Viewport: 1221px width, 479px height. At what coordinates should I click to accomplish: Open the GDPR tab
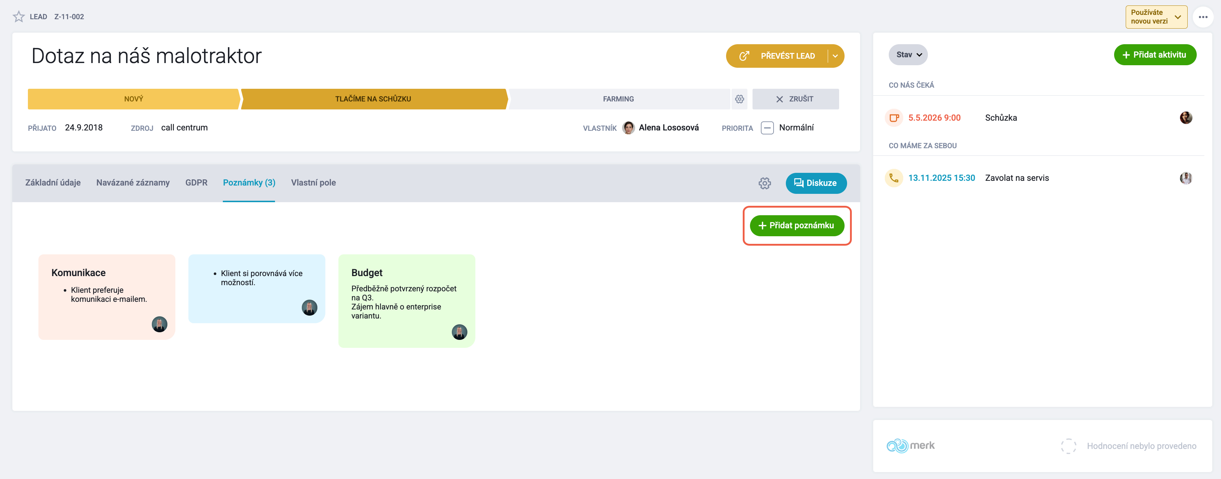pos(196,183)
